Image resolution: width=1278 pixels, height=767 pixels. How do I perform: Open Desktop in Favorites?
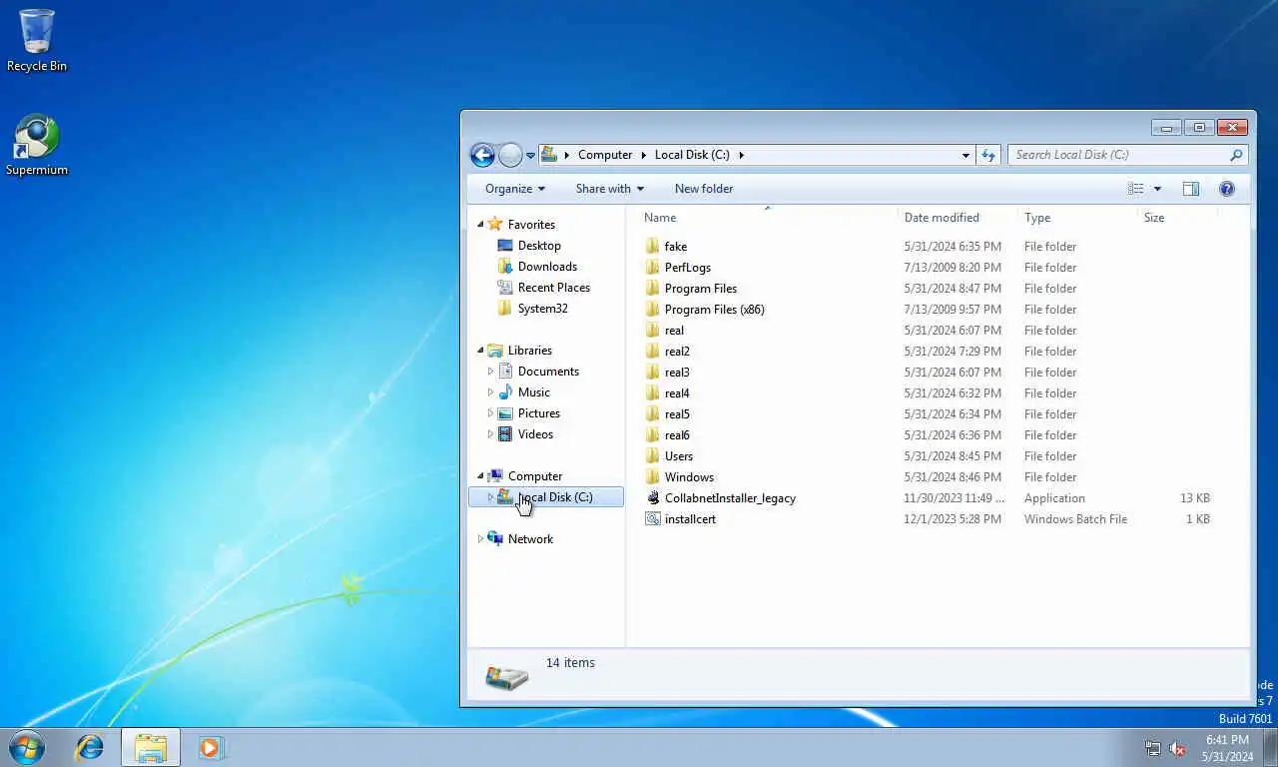[x=539, y=246]
